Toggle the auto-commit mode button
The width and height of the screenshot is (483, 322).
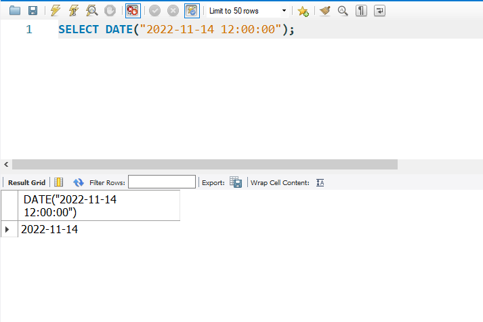tap(192, 11)
